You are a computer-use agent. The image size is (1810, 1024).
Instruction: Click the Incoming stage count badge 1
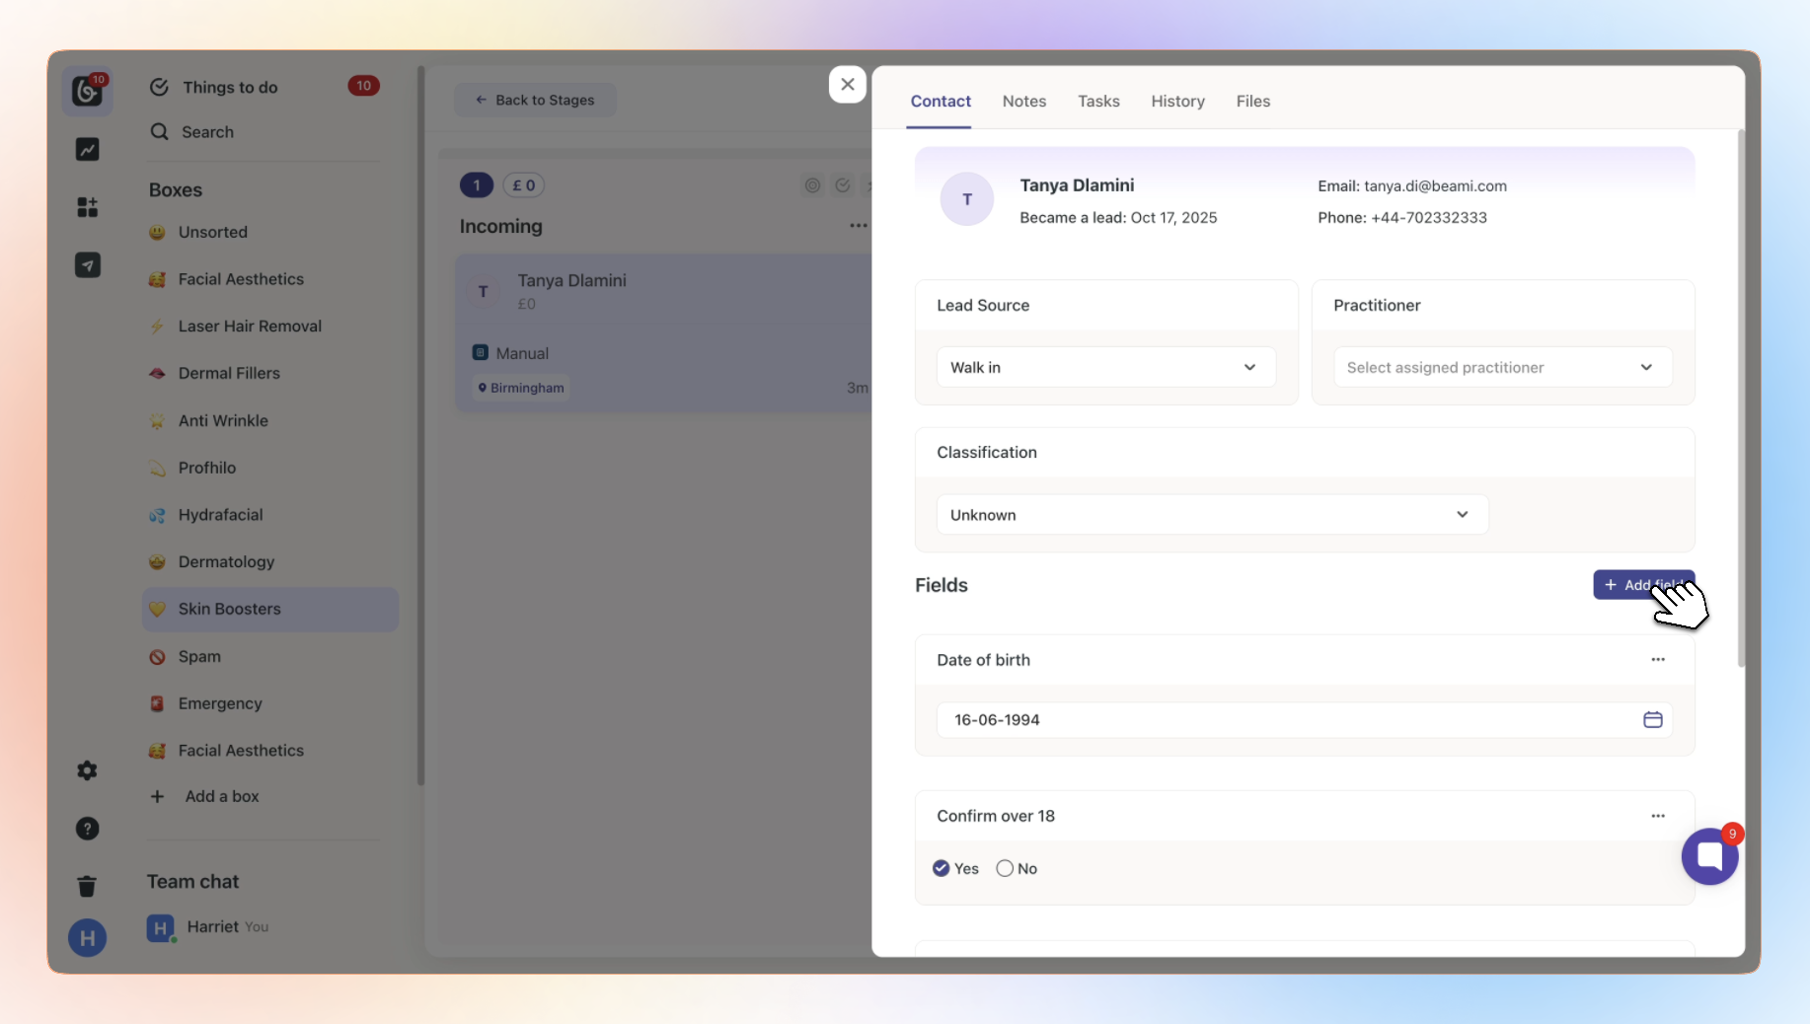click(477, 185)
